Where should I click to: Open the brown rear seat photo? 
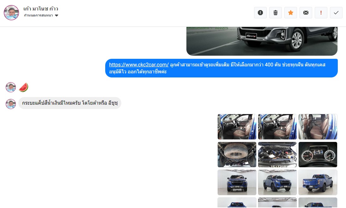pos(318,127)
